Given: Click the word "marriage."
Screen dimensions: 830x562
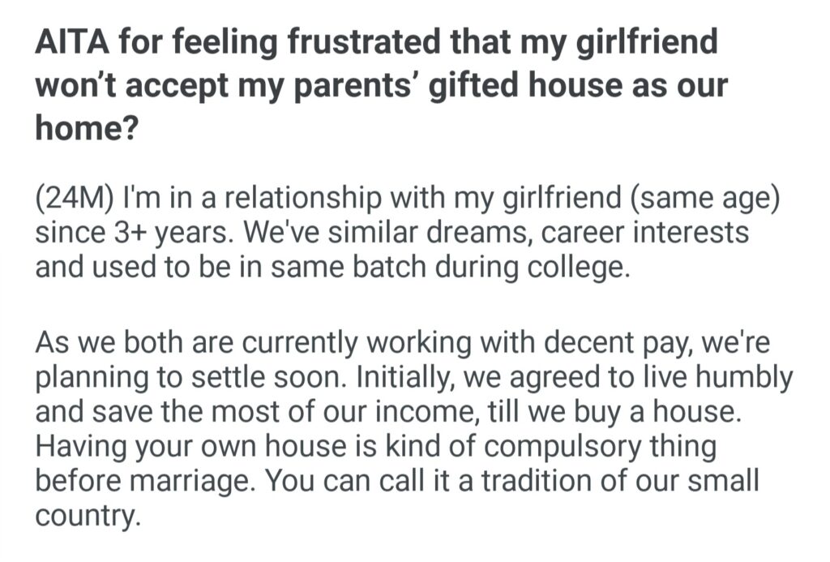Looking at the screenshot, I should point(195,482).
